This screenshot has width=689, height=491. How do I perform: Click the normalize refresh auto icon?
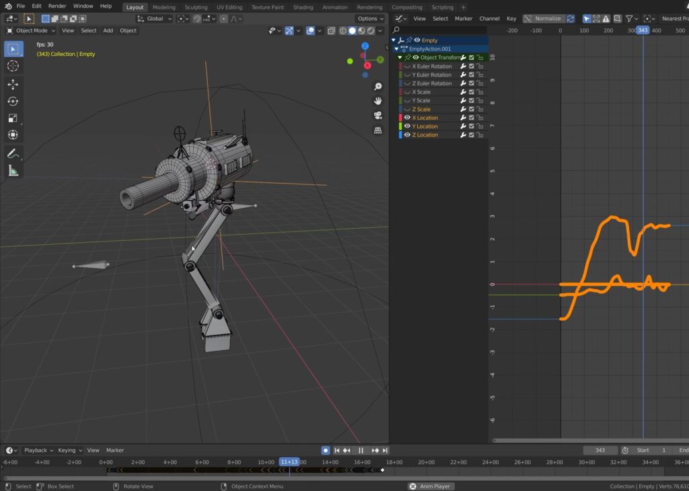(x=571, y=18)
